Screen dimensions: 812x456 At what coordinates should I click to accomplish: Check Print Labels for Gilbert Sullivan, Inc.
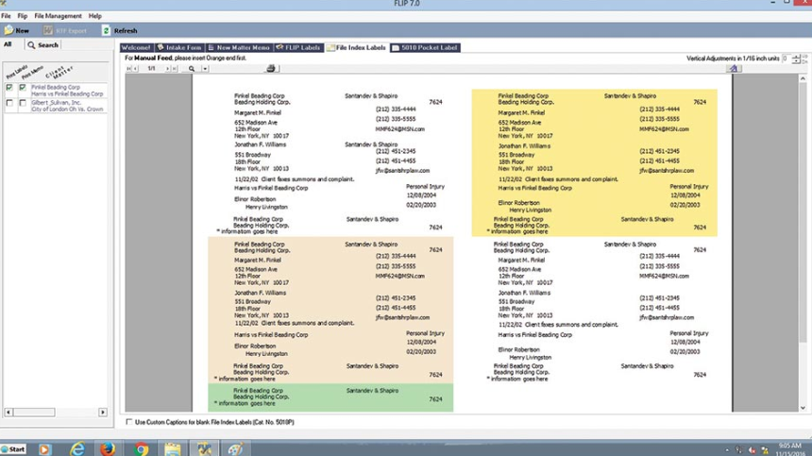[9, 103]
